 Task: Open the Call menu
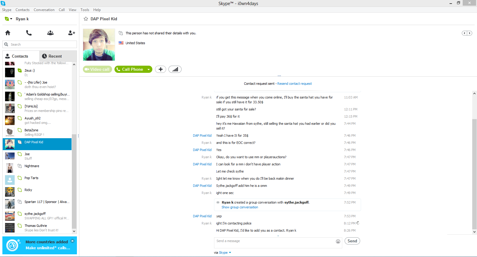(x=62, y=10)
